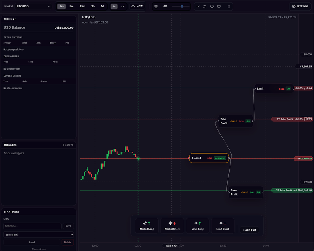The width and height of the screenshot is (314, 251).
Task: Select the candlestick chart type icon
Action: pos(114,6)
